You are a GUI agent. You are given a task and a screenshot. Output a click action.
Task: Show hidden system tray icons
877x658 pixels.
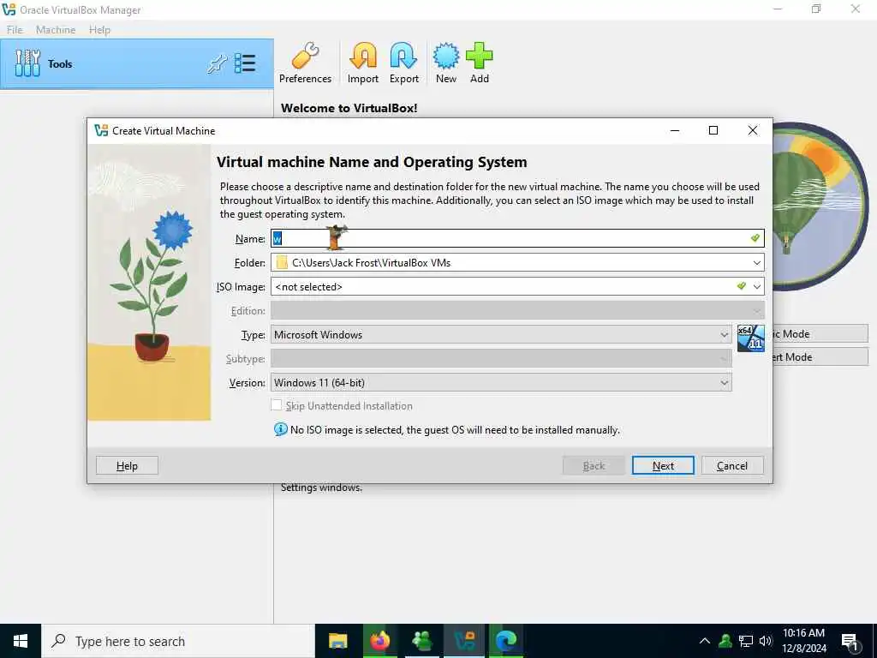pos(705,641)
